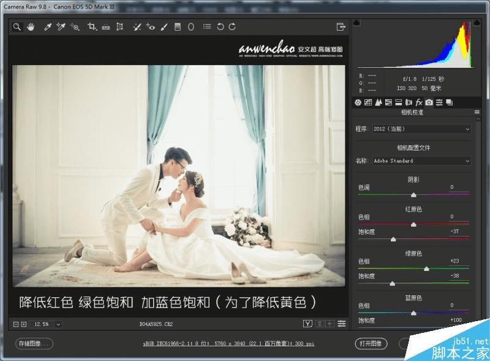Adjust the 蓝原色 色相 slider
490x361 pixels.
(413, 313)
